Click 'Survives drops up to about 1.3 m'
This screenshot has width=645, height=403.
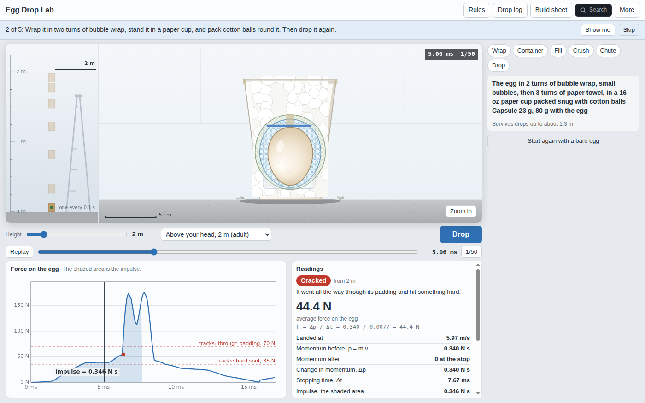pyautogui.click(x=533, y=124)
